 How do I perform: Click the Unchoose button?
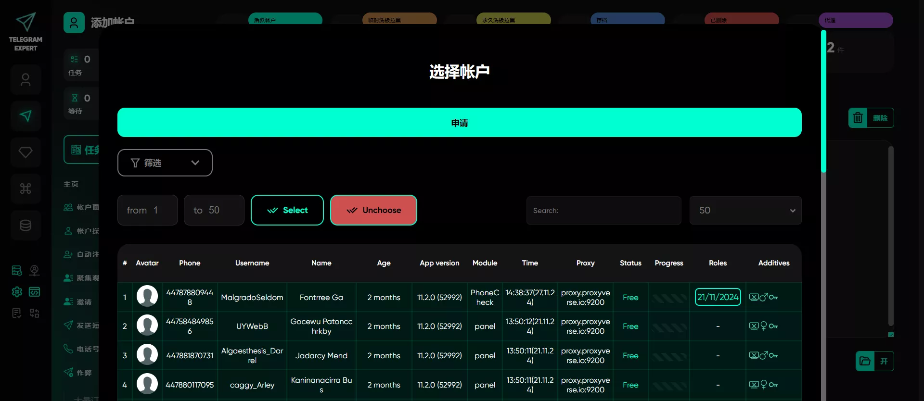click(373, 210)
